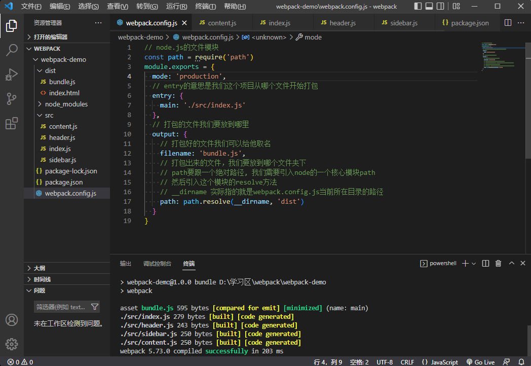Image resolution: width=531 pixels, height=366 pixels.
Task: Open the 终端(T) menu
Action: pos(206,6)
